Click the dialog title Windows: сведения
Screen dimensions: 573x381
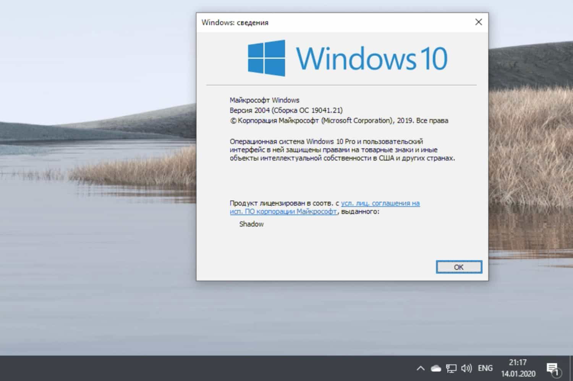coord(235,23)
